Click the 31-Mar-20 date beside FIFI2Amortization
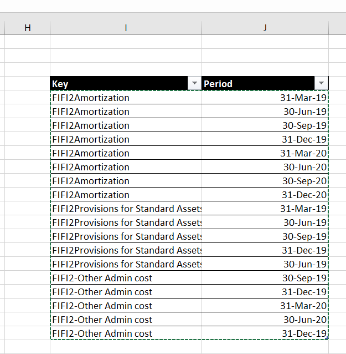The image size is (346, 354). (265, 153)
